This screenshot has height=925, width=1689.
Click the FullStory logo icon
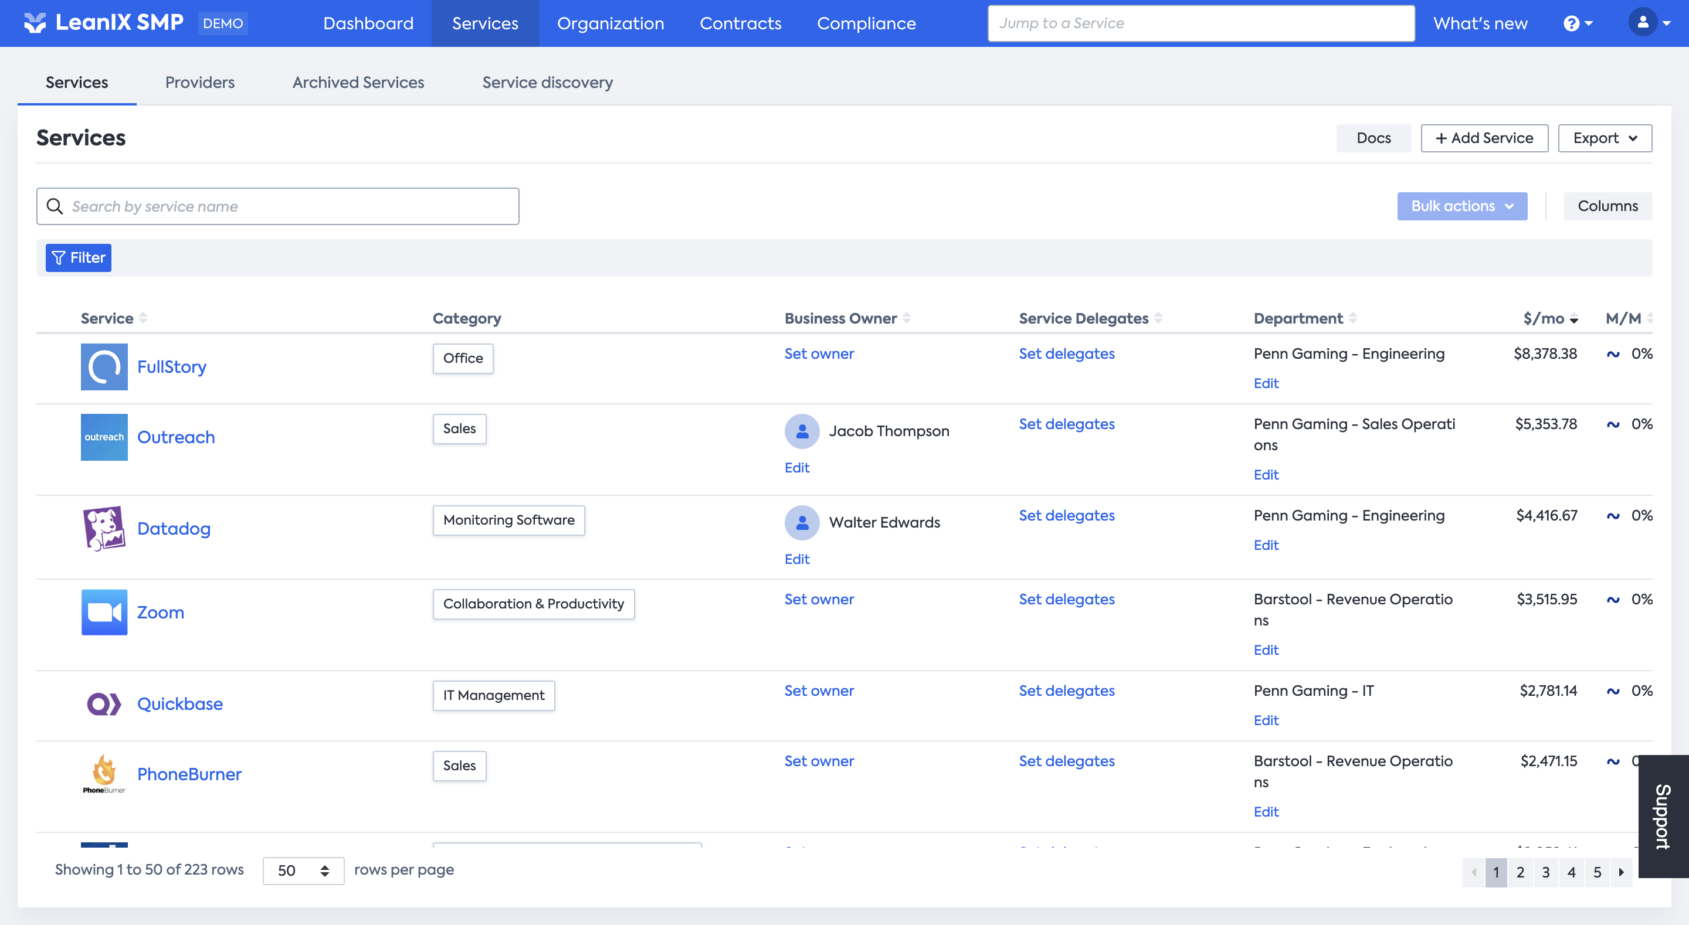(104, 366)
